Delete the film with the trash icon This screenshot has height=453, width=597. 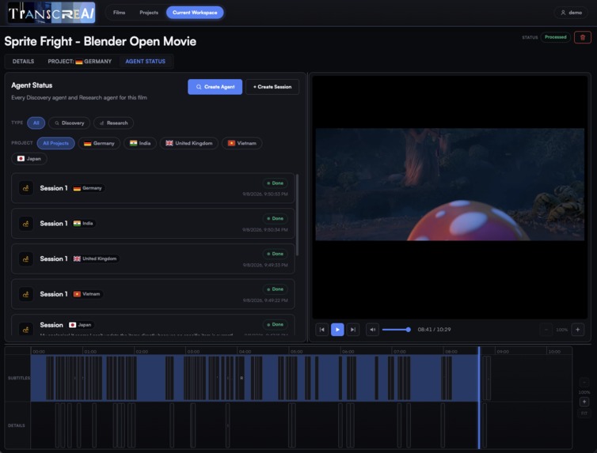[583, 37]
